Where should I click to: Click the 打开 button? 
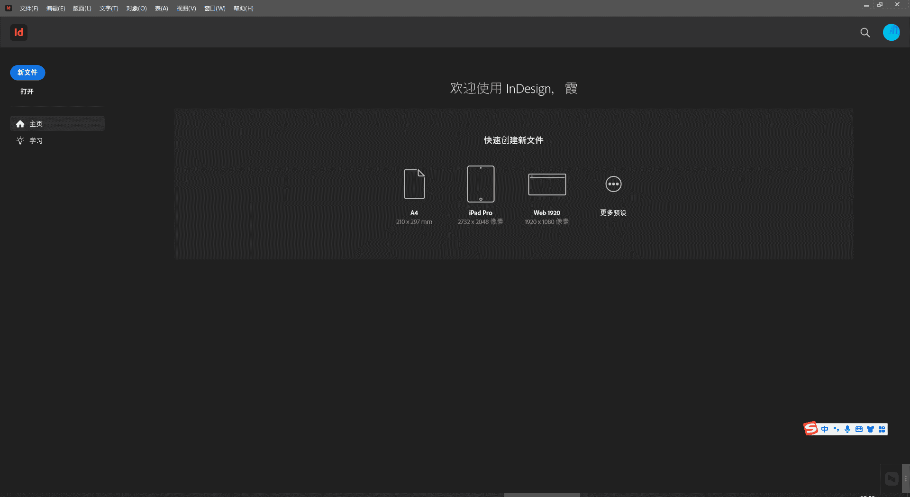pos(27,92)
